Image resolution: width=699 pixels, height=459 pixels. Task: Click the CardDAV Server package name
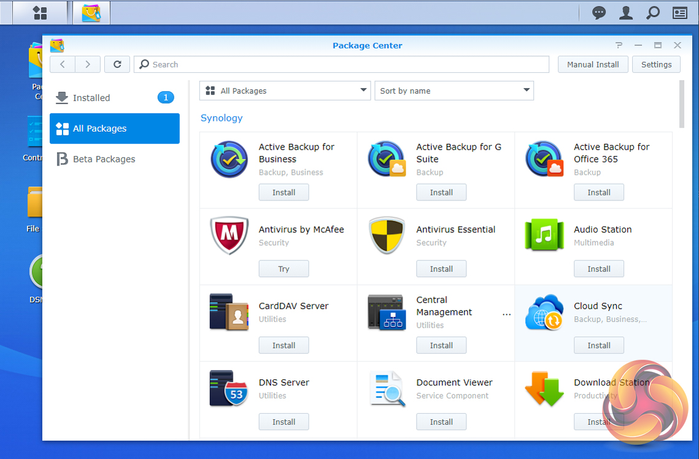293,306
